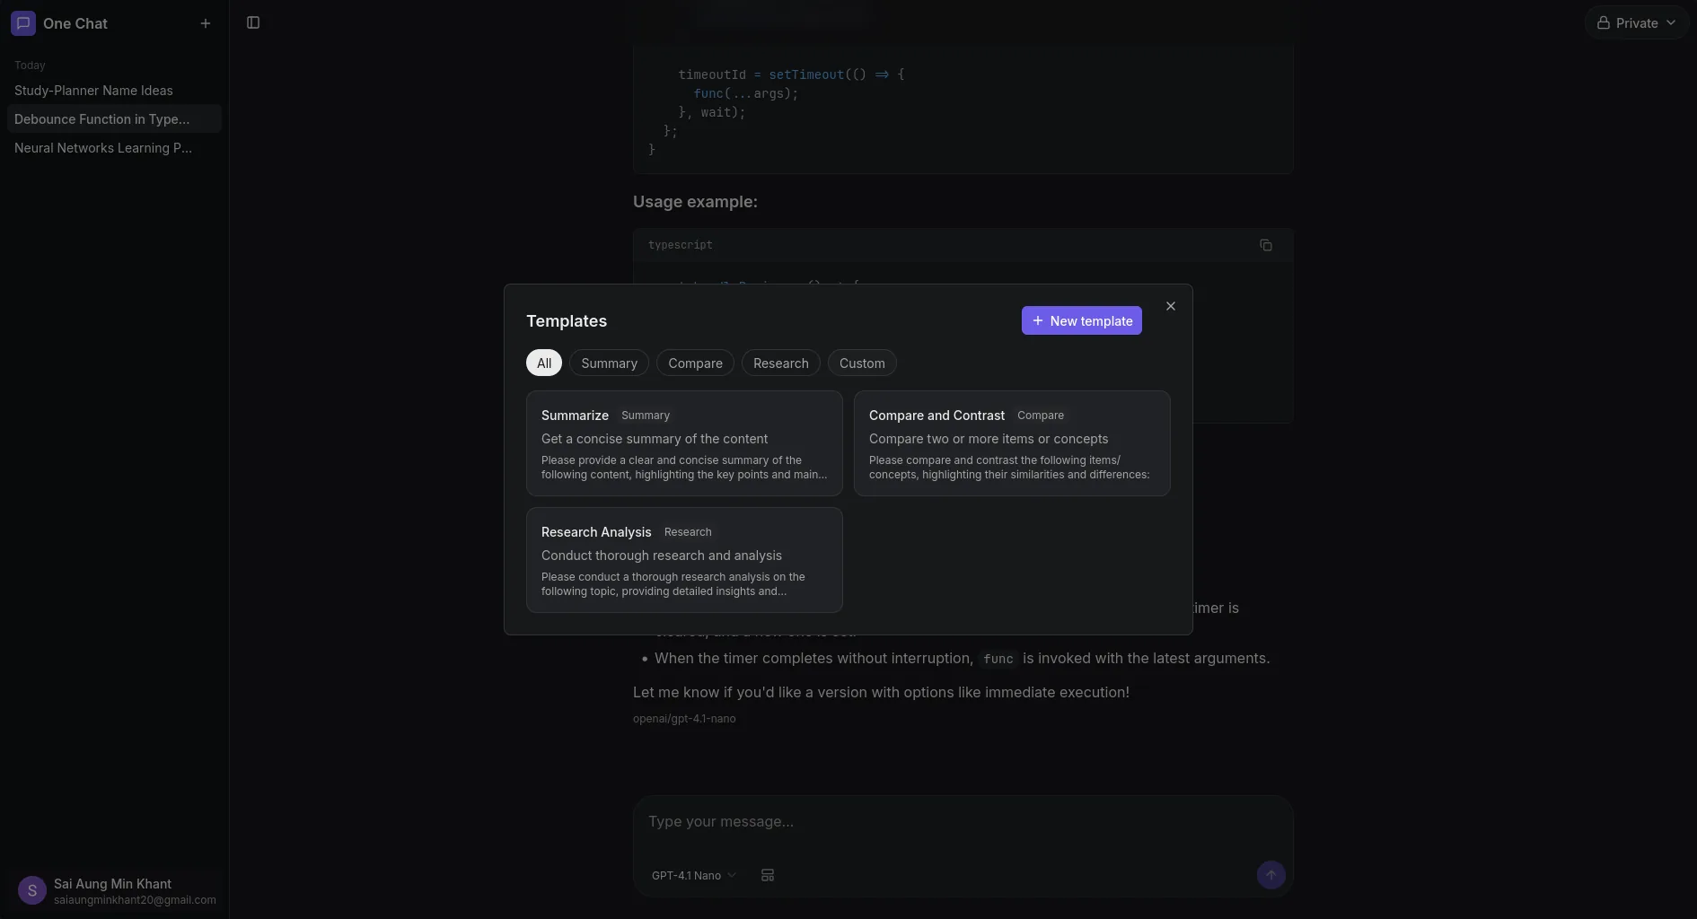Open Study-Planner Name Ideas chat

pyautogui.click(x=114, y=91)
